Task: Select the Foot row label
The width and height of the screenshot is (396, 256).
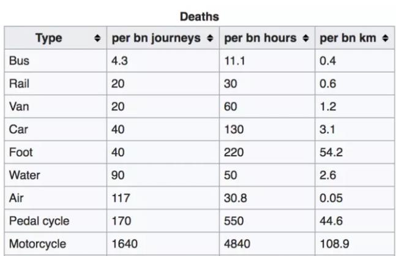Action: [21, 152]
